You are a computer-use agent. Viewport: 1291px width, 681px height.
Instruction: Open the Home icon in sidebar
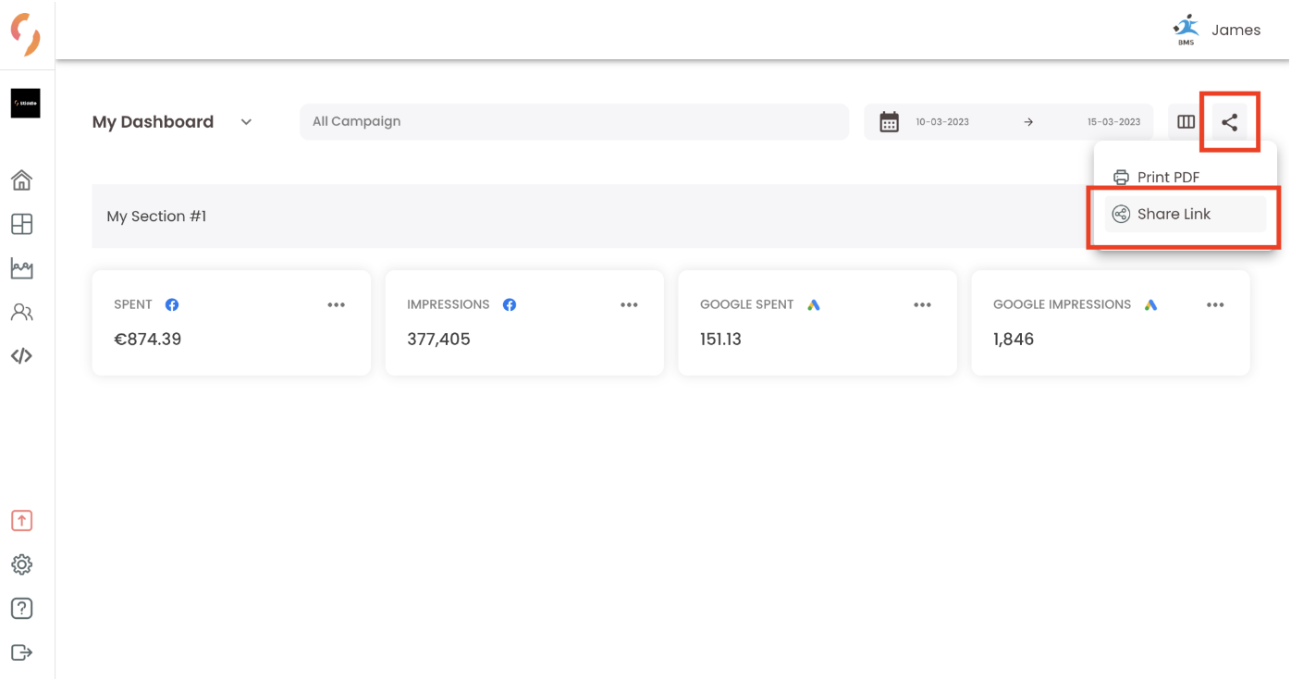tap(21, 180)
